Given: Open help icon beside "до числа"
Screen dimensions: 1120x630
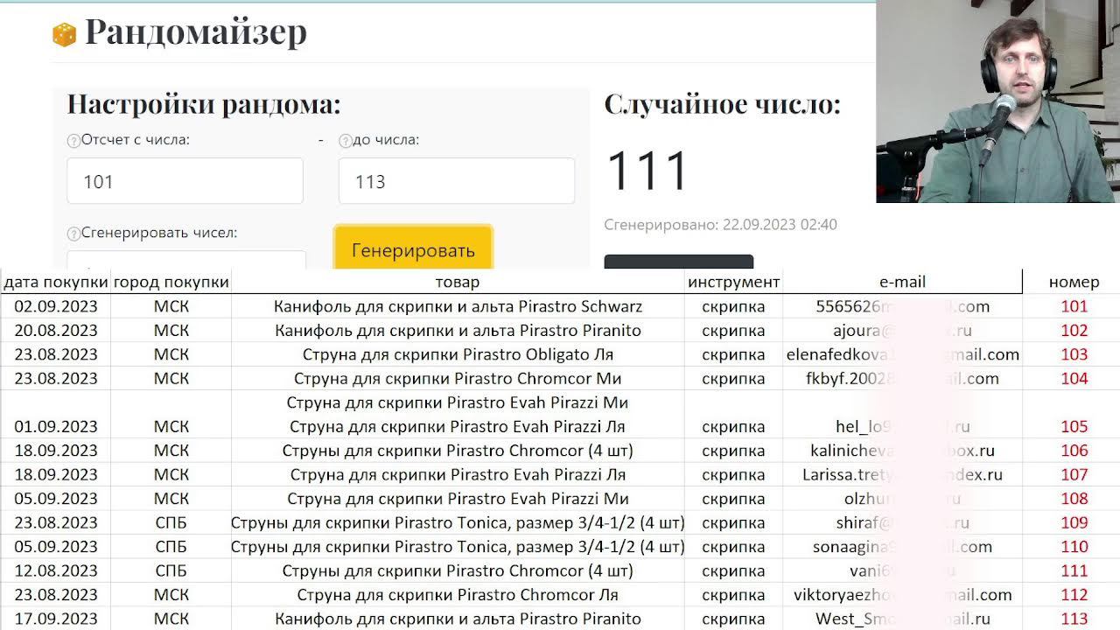Looking at the screenshot, I should click(x=345, y=141).
